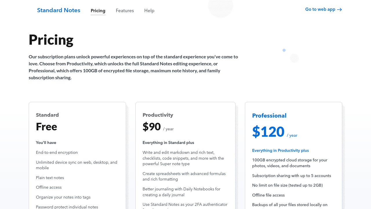Click the arrow icon beside Go to web app

[339, 10]
